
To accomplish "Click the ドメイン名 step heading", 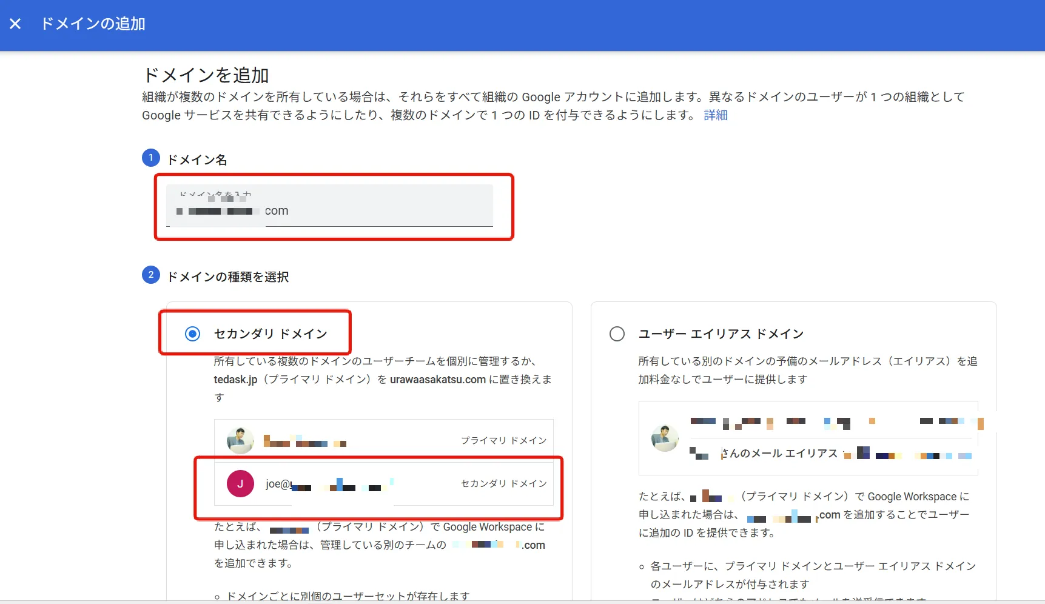I will coord(197,159).
